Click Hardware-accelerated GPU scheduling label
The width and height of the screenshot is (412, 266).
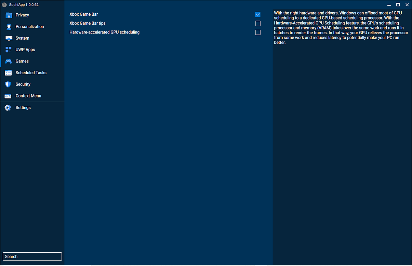(105, 32)
